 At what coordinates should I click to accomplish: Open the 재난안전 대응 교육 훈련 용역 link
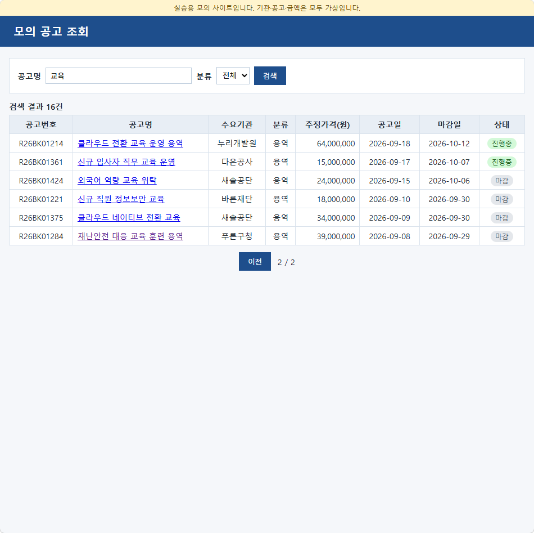[x=130, y=236]
